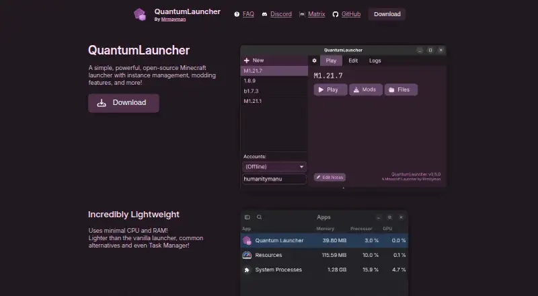Viewport: 538px width, 296px height.
Task: Select the M1.21.7 instance in sidebar
Action: click(274, 71)
